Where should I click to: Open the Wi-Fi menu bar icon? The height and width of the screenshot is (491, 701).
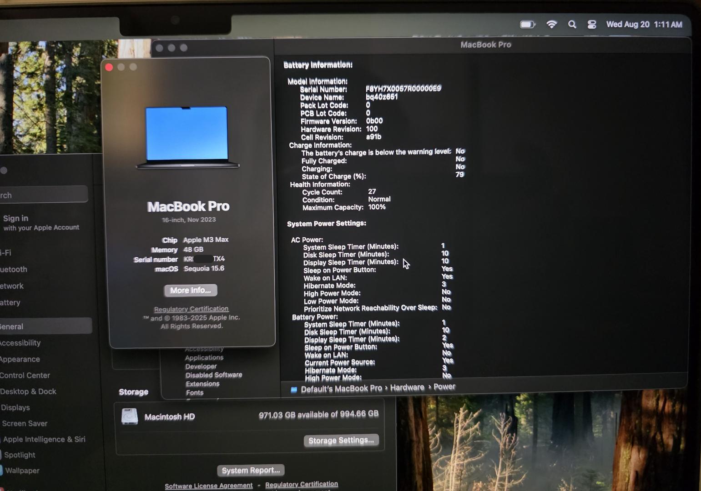coord(552,25)
